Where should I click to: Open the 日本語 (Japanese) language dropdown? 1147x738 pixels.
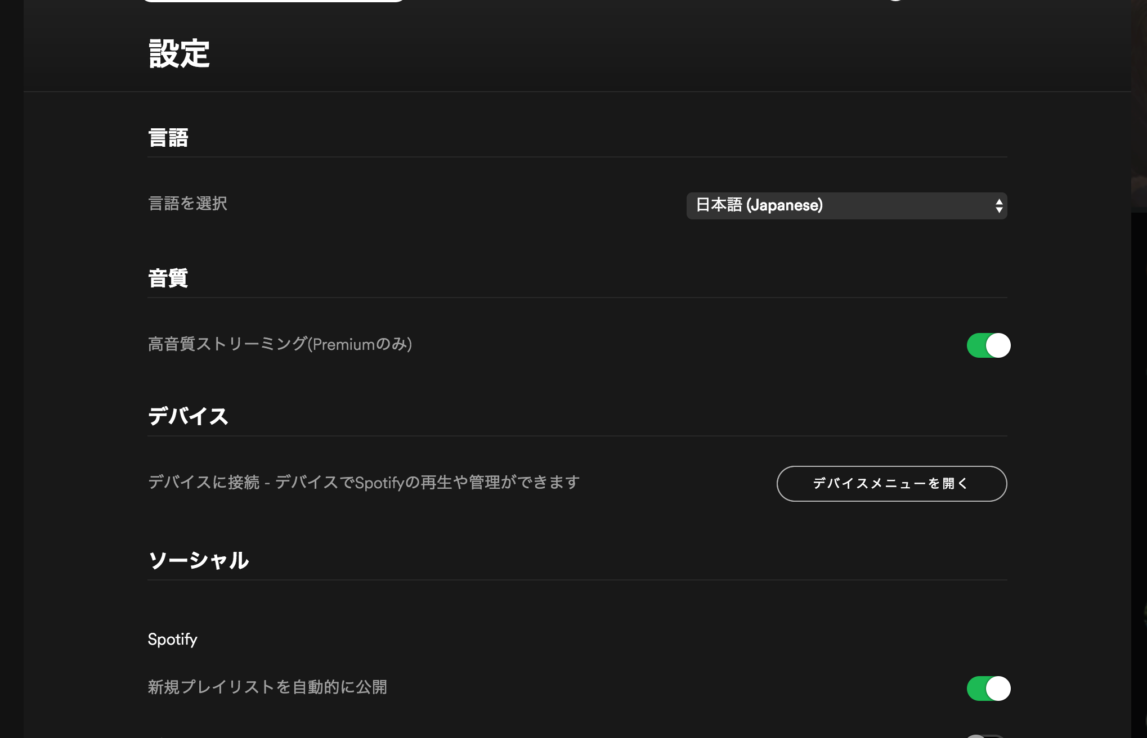846,206
